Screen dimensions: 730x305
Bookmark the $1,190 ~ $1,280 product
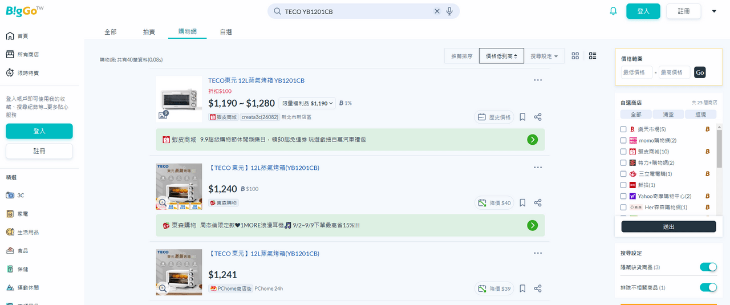tap(522, 117)
